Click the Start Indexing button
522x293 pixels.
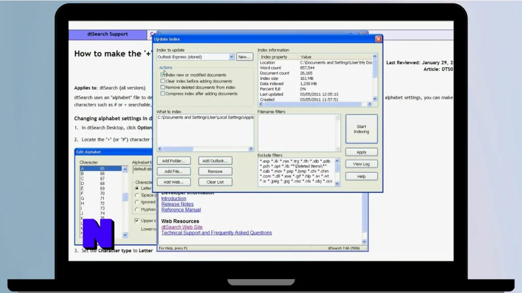[361, 129]
